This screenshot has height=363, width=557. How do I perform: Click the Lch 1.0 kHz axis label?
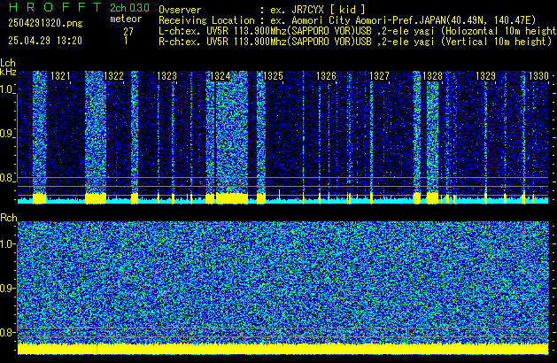point(7,89)
